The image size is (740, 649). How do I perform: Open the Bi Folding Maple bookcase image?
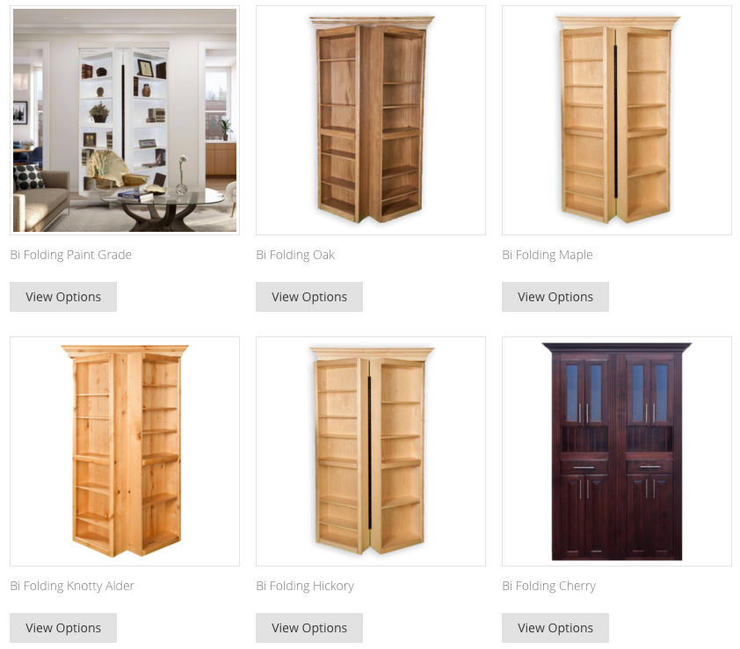pyautogui.click(x=617, y=120)
